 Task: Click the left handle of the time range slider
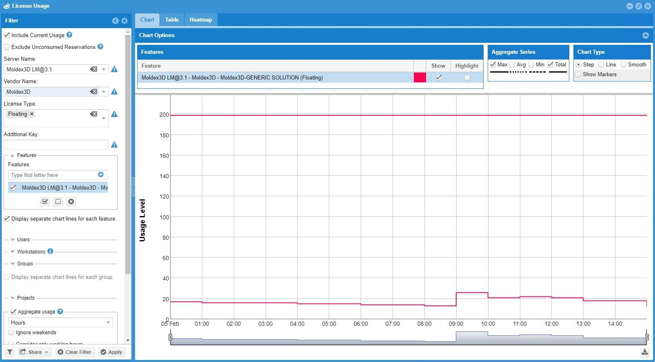(x=171, y=337)
